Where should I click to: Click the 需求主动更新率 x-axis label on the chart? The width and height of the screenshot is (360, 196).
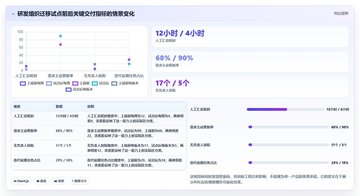(x=61, y=76)
